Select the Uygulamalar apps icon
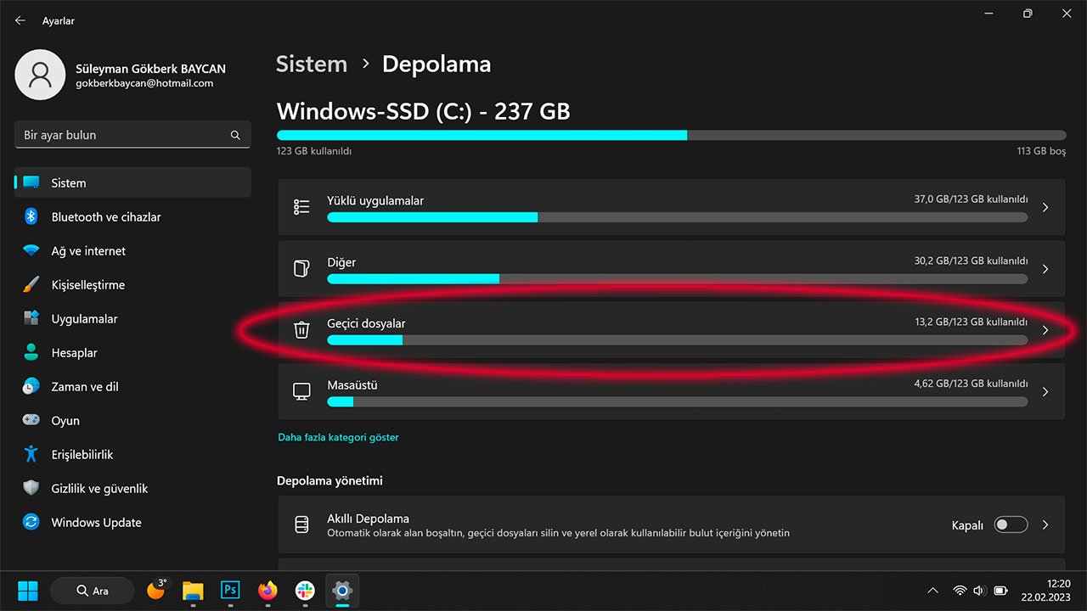The width and height of the screenshot is (1087, 611). pos(31,318)
